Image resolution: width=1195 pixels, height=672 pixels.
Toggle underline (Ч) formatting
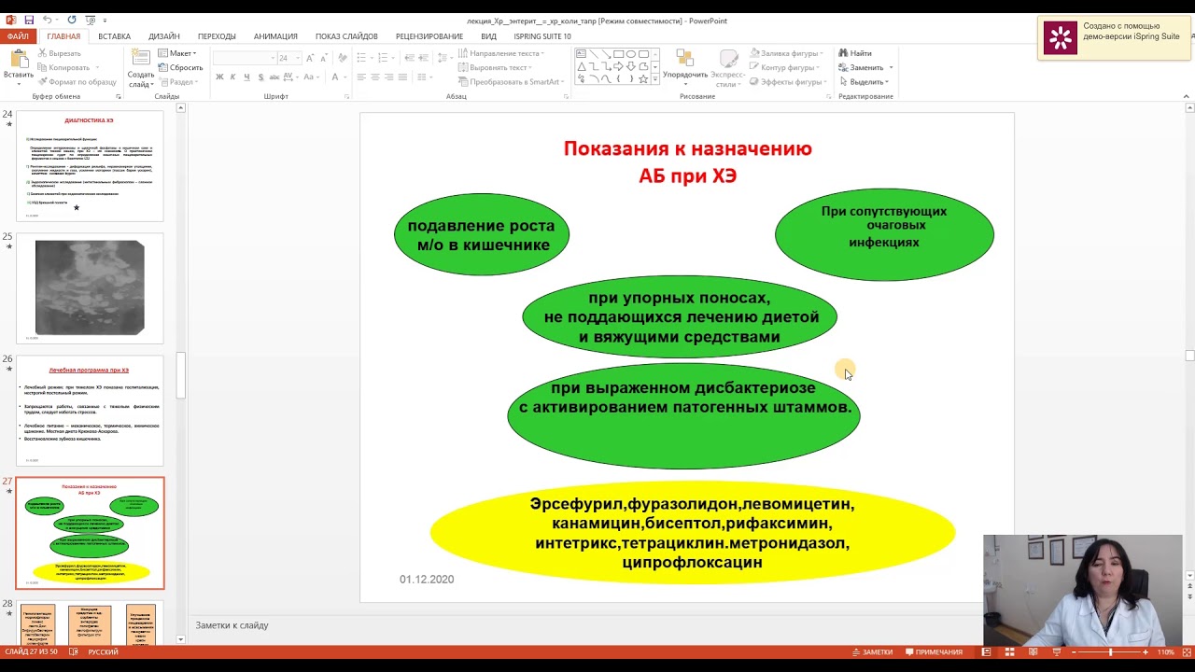246,77
